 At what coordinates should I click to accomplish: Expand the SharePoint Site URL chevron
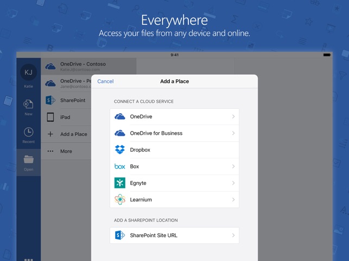pos(233,236)
